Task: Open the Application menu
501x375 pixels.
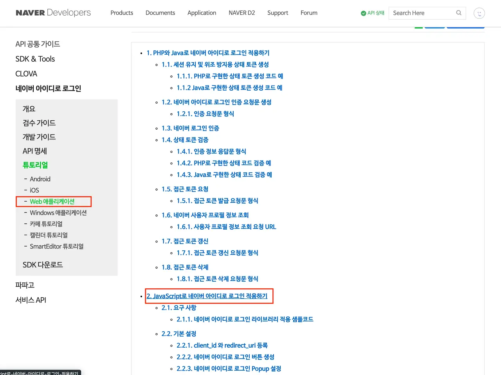Action: [x=202, y=13]
